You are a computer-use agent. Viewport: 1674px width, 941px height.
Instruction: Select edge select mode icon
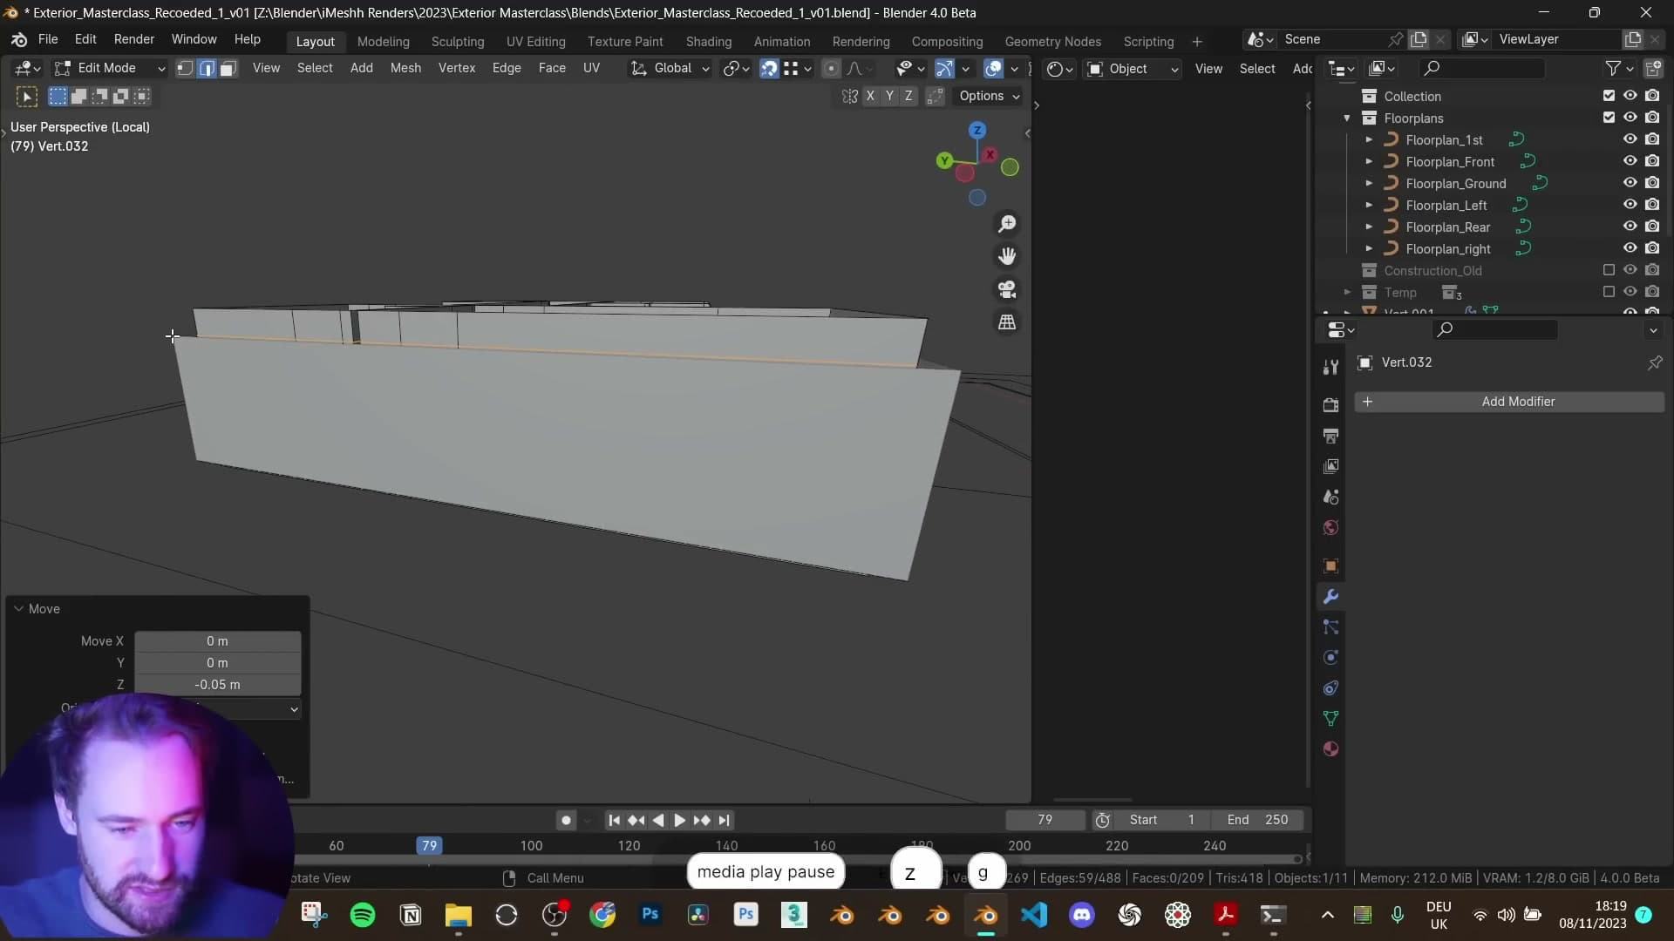(x=207, y=69)
